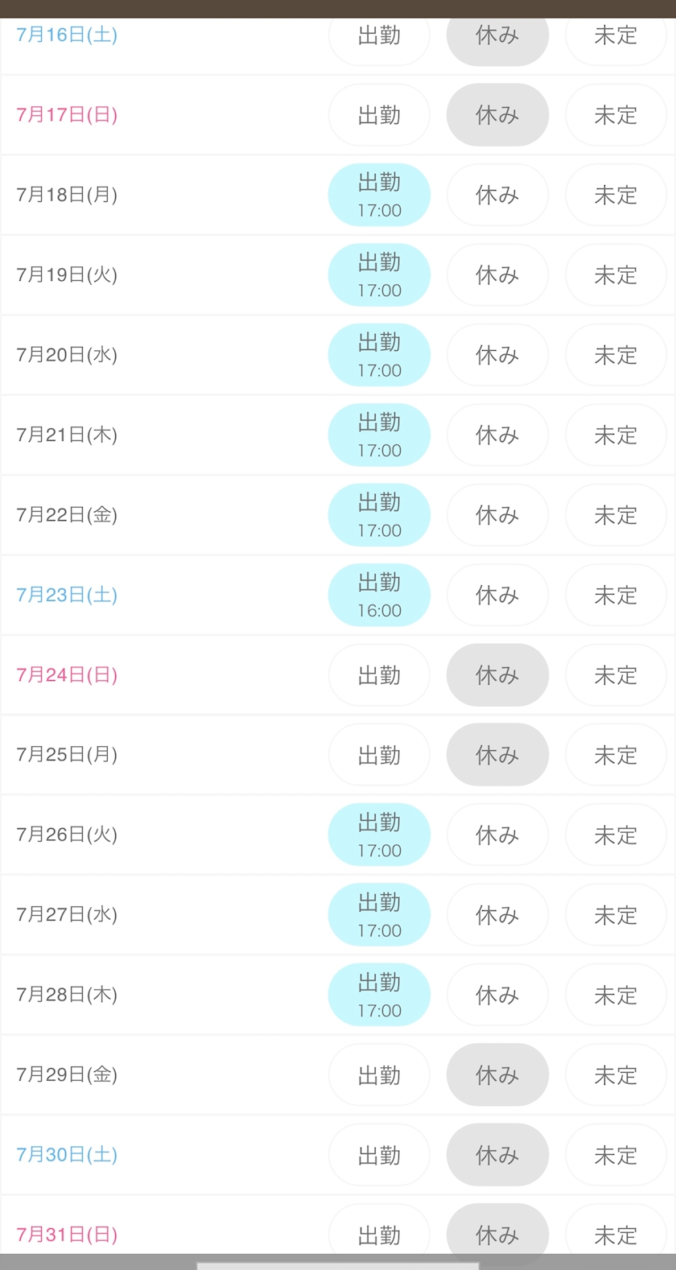This screenshot has height=1270, width=676.
Task: Set 7月30日(土) to 未定
Action: [x=616, y=1155]
